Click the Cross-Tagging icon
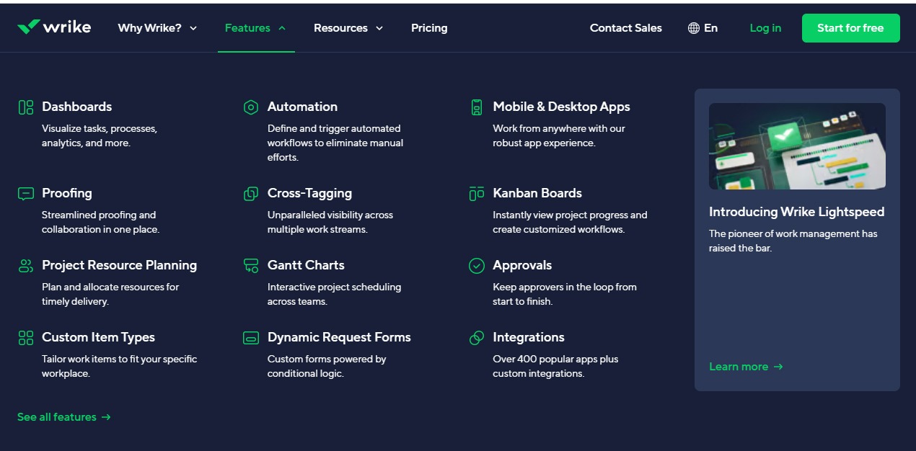The image size is (916, 451). pyautogui.click(x=251, y=194)
